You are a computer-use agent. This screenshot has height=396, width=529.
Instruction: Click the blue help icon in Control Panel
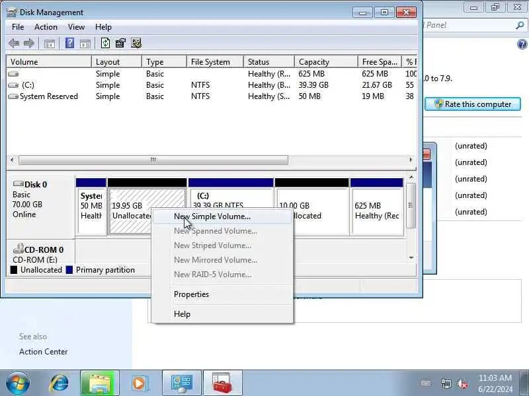522,44
